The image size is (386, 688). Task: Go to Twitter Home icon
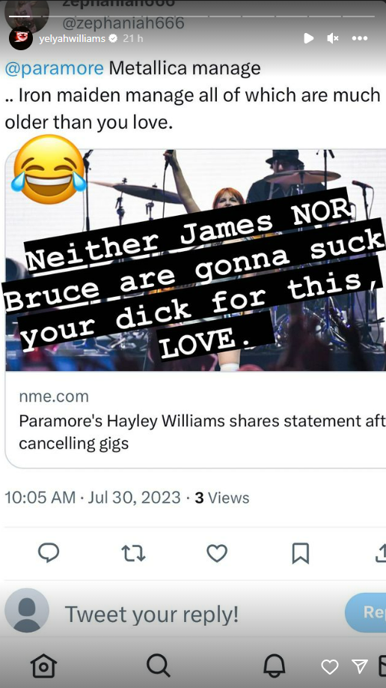(x=43, y=666)
